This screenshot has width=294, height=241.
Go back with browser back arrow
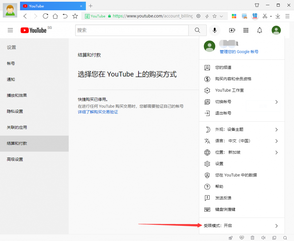[x=25, y=16]
